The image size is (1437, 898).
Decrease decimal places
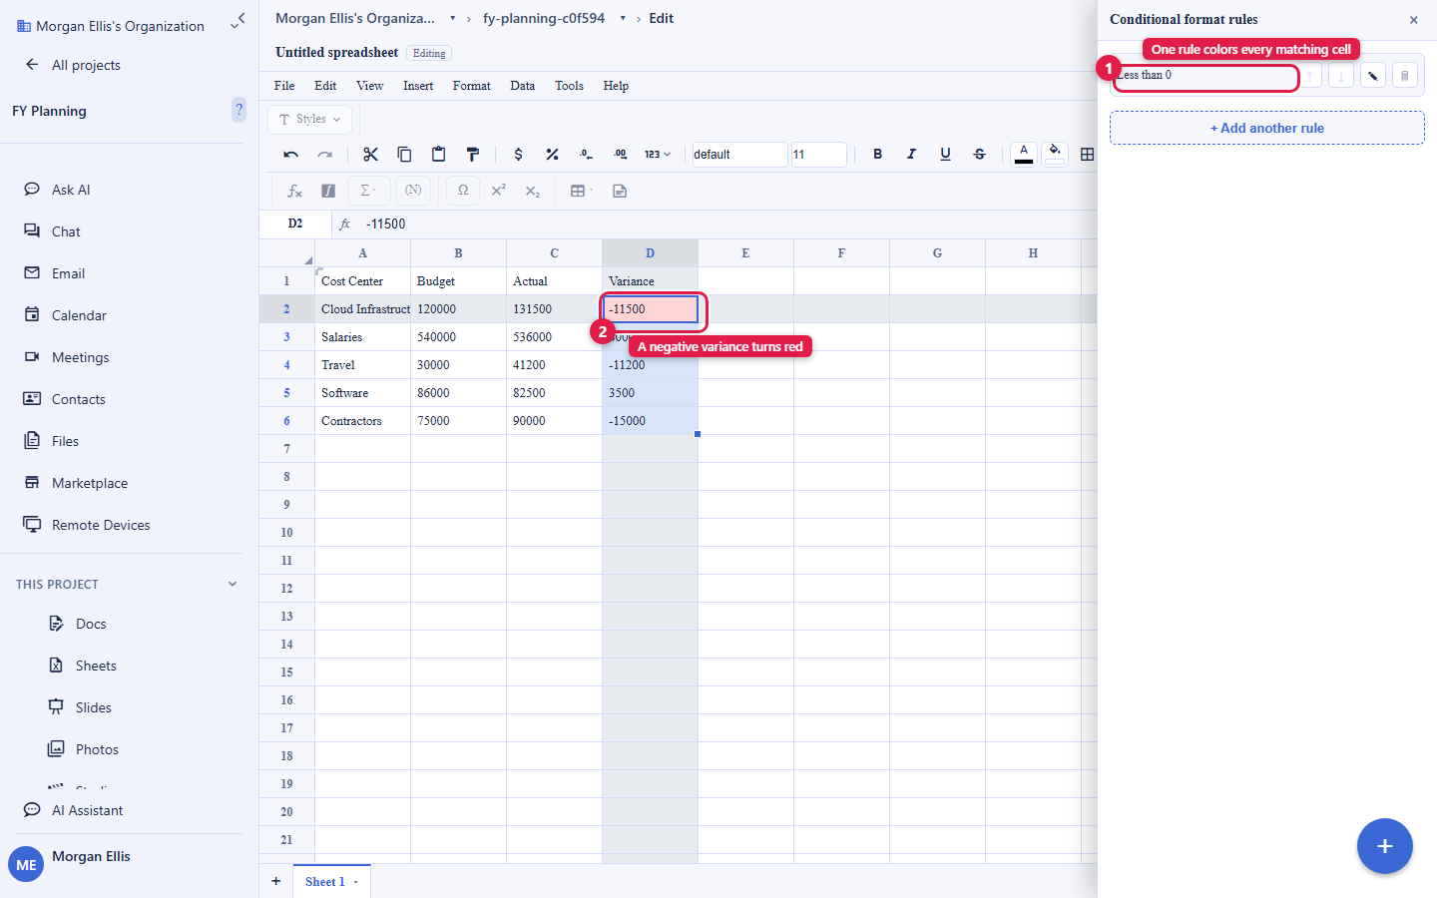pyautogui.click(x=586, y=155)
